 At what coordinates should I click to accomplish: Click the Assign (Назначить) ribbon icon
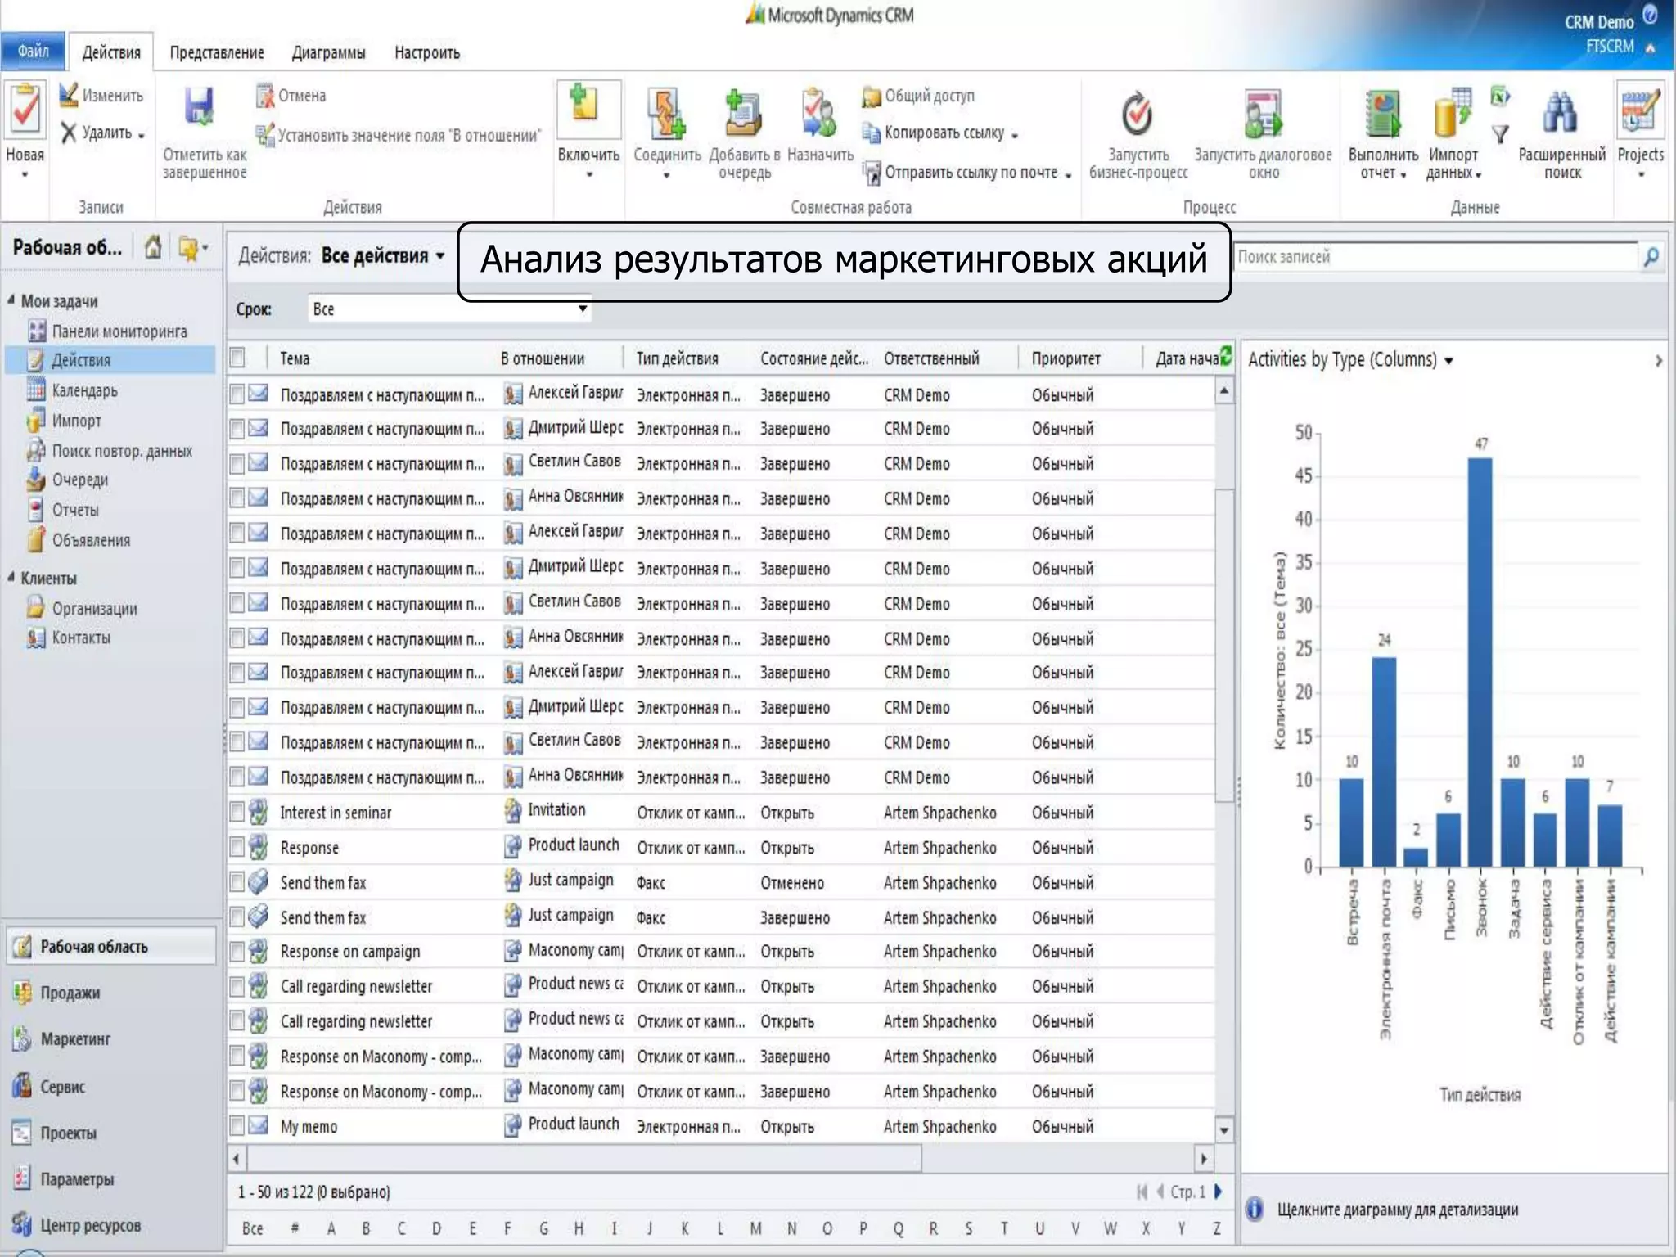pyautogui.click(x=819, y=114)
